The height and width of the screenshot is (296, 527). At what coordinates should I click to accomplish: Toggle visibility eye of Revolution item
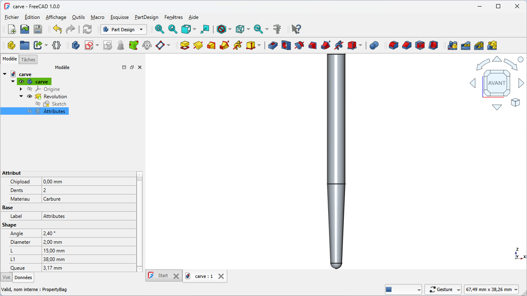tap(30, 97)
